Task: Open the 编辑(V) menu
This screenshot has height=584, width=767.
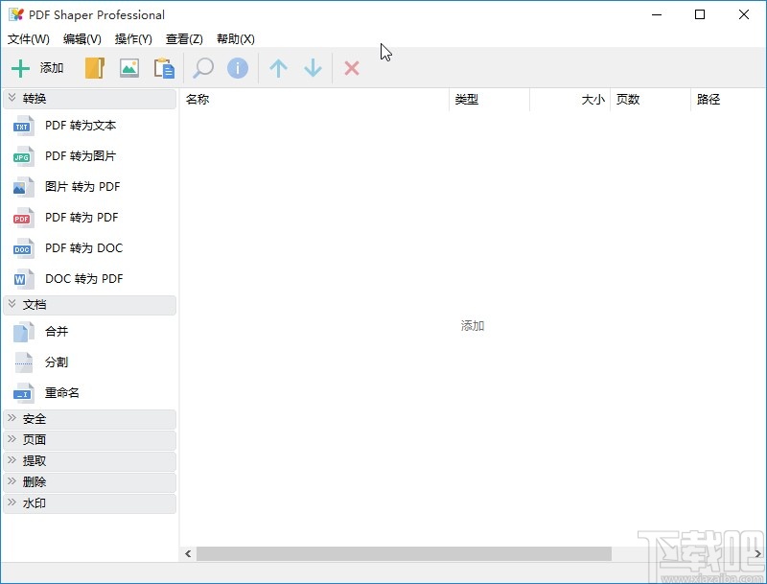Action: tap(81, 39)
